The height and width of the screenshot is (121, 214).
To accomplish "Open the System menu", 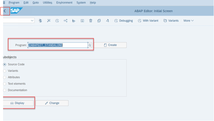I will 81,2.
